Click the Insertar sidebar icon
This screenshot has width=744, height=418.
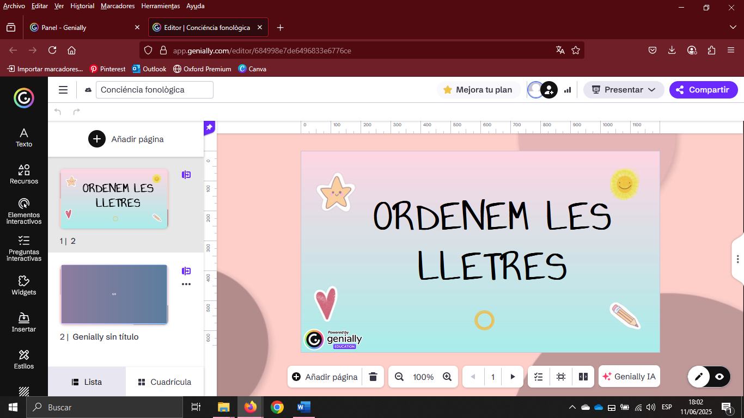pos(23,322)
